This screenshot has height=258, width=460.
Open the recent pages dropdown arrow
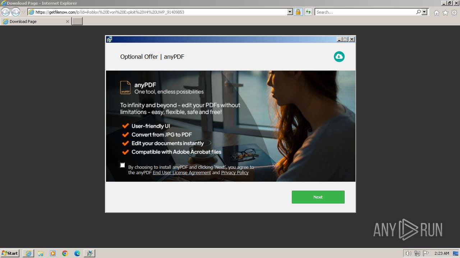[23, 12]
